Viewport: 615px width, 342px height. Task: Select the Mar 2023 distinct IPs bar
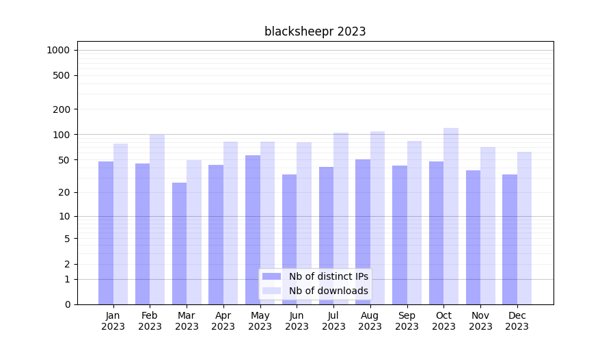pos(179,243)
